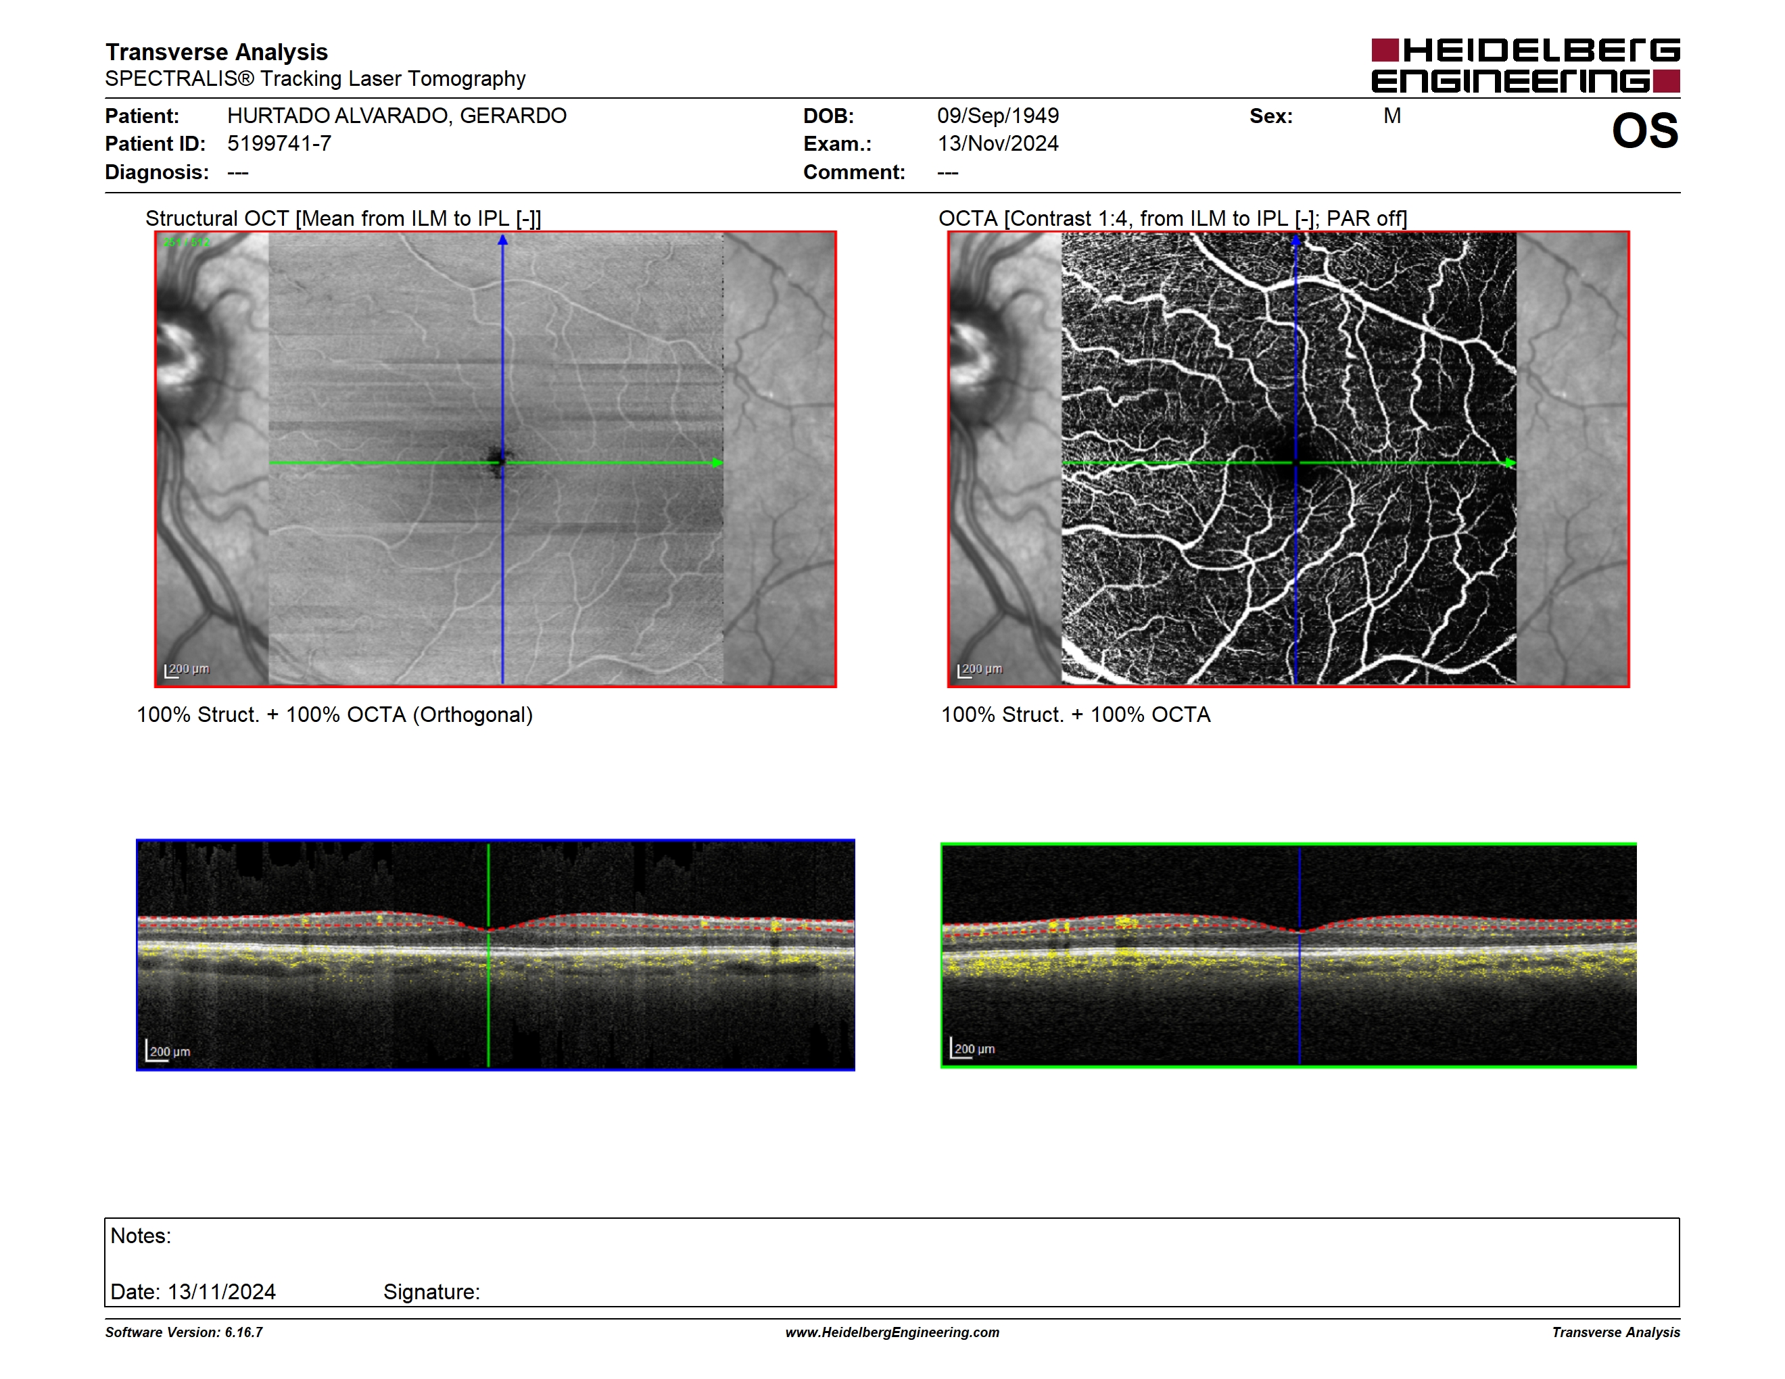1785x1379 pixels.
Task: Select the Transverse Analysis report title
Action: tap(216, 52)
